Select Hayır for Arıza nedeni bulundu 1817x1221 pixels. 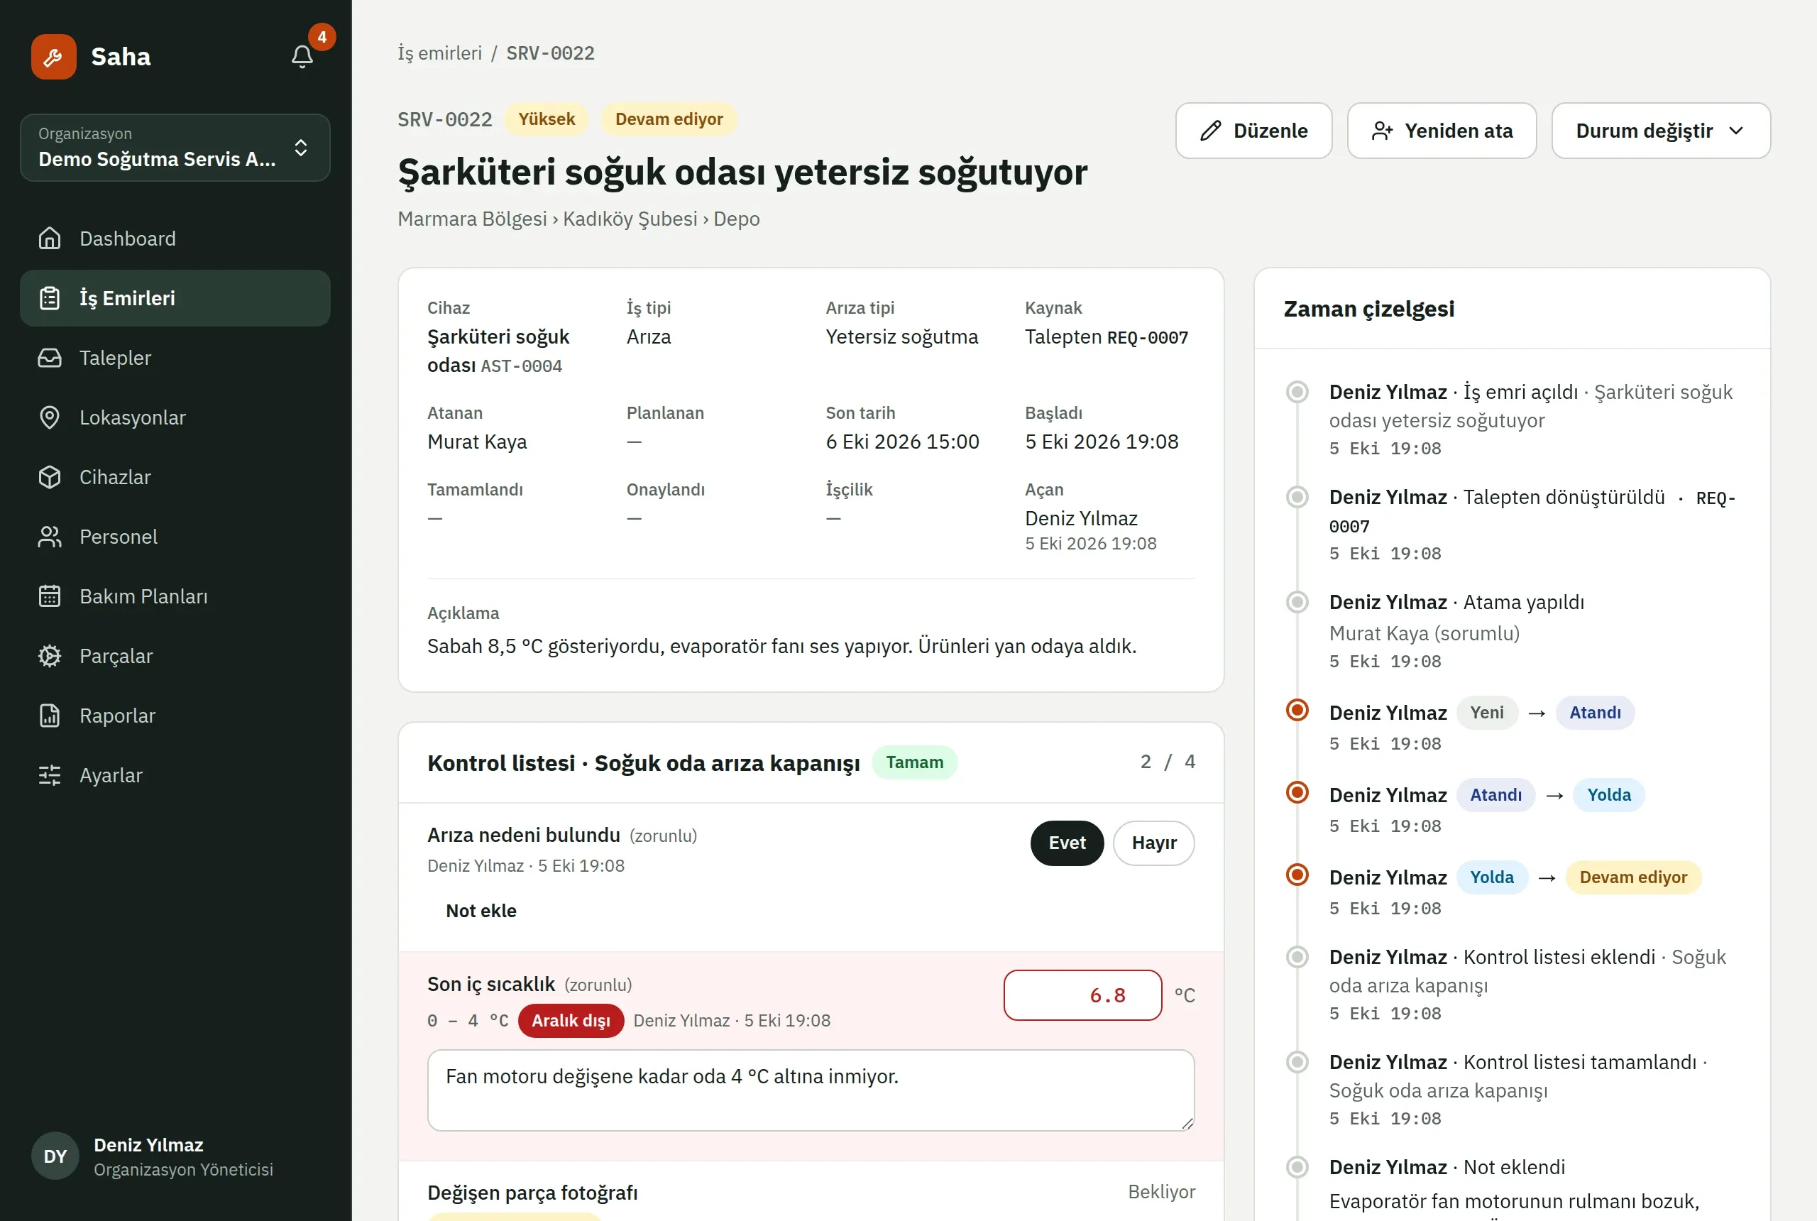point(1154,843)
